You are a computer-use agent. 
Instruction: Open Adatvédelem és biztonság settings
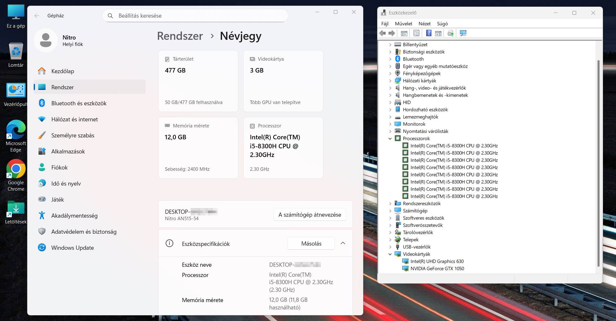(90, 231)
